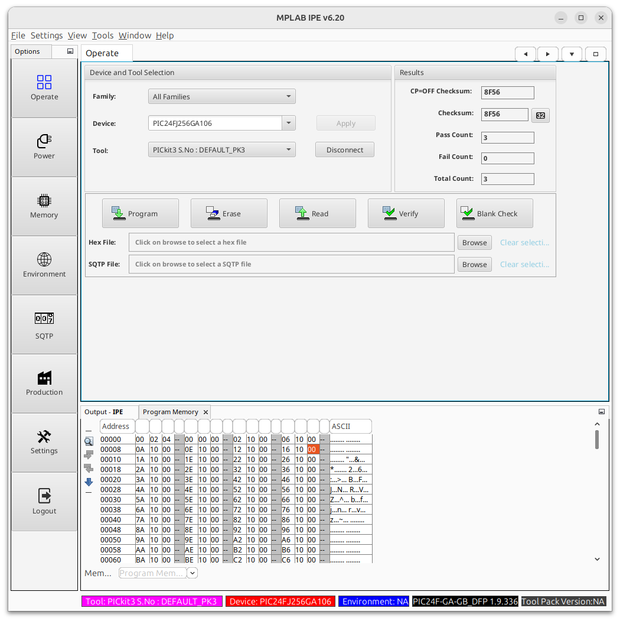
Task: Open the Memory settings panel
Action: pos(44,206)
